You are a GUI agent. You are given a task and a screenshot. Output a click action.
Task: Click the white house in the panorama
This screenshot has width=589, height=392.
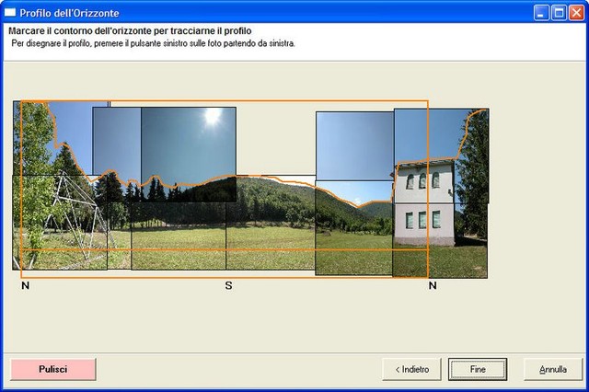coord(423,204)
